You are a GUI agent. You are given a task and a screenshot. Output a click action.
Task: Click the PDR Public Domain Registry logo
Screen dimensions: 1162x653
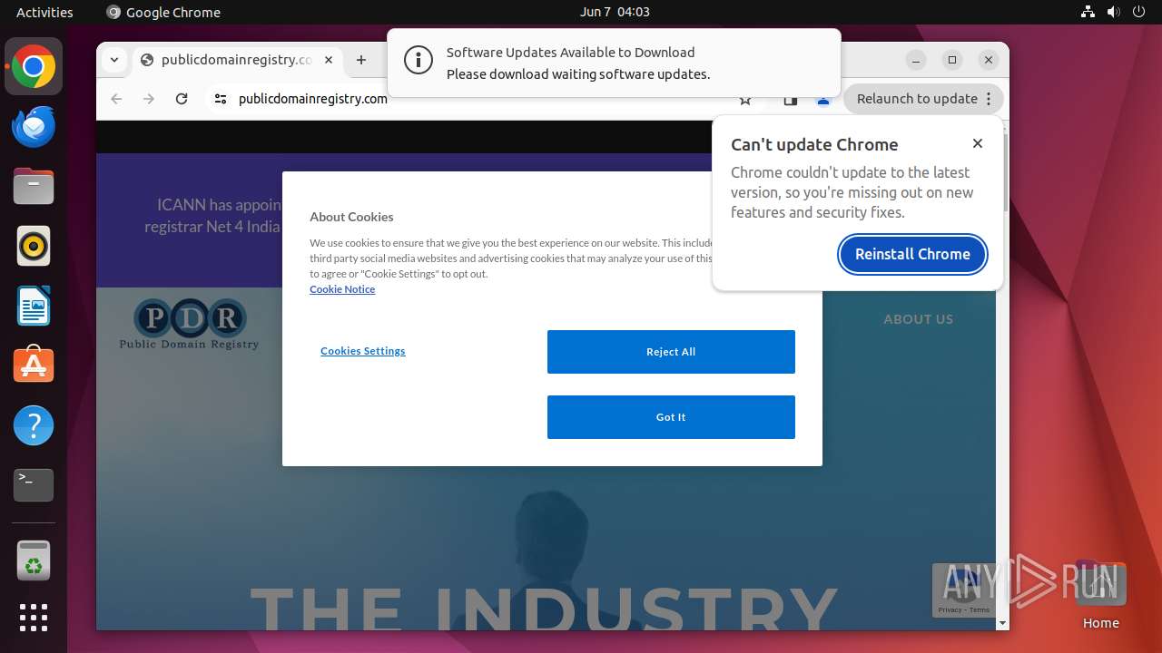click(x=189, y=324)
